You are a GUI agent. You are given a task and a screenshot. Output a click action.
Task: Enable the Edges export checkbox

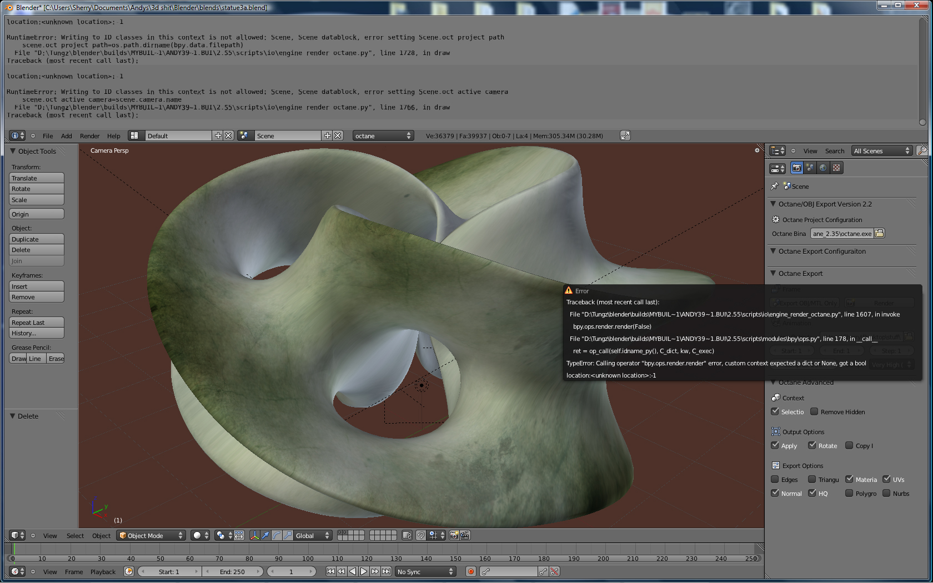pos(775,480)
